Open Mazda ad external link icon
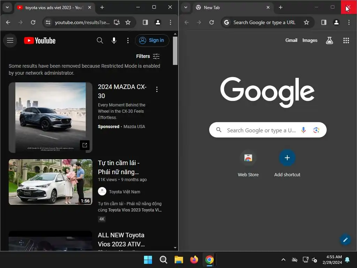357x268 pixels. (85, 145)
